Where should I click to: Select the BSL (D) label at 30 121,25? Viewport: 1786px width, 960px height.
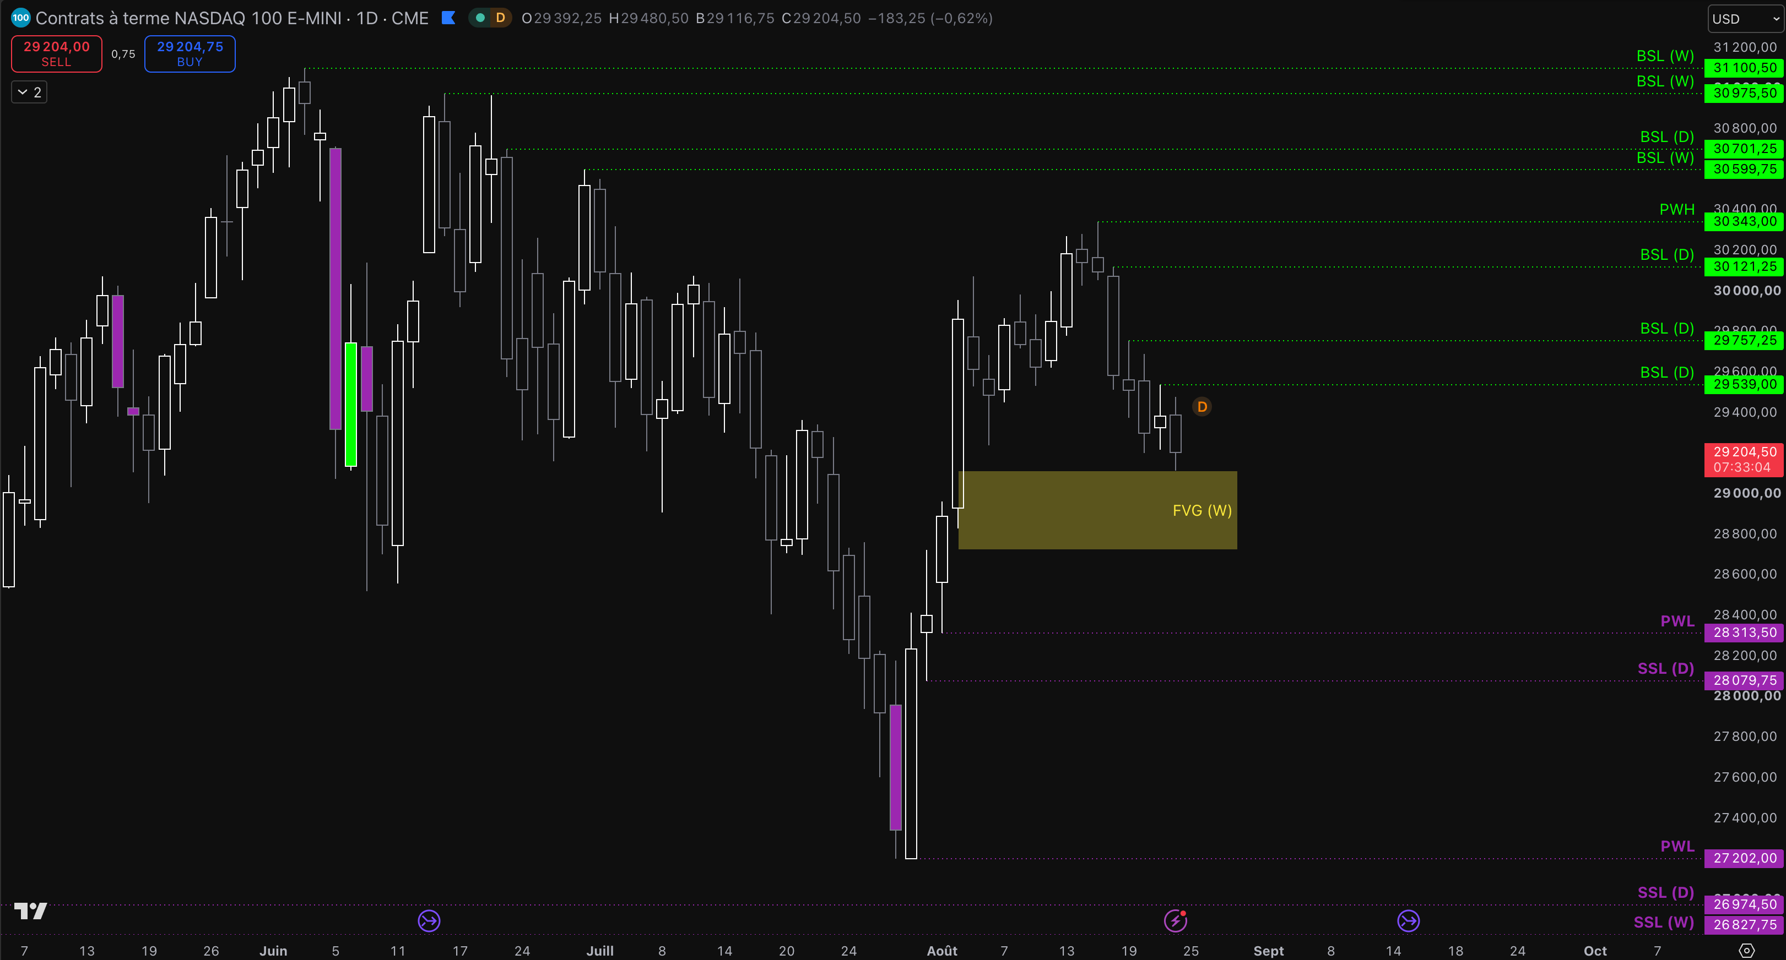point(1667,254)
